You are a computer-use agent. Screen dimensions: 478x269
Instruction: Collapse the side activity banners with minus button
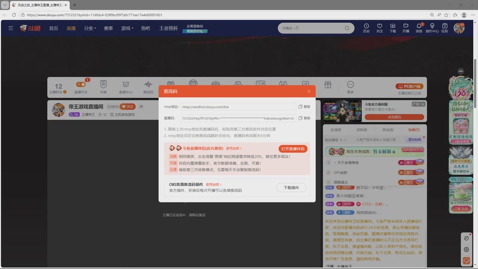point(461,71)
